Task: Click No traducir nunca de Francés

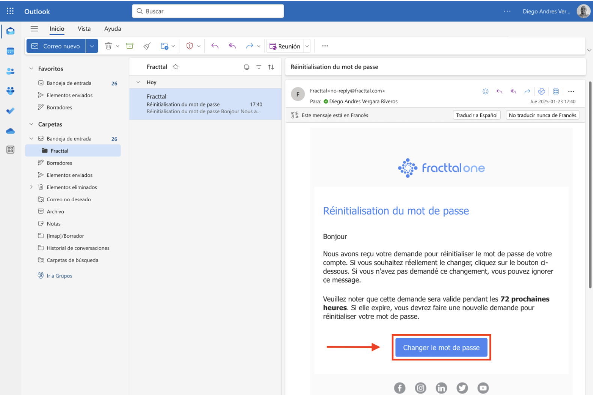Action: point(542,115)
